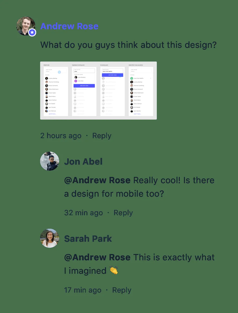This screenshot has width=238, height=313.
Task: Click the "2 hours ago" timestamp
Action: 61,136
